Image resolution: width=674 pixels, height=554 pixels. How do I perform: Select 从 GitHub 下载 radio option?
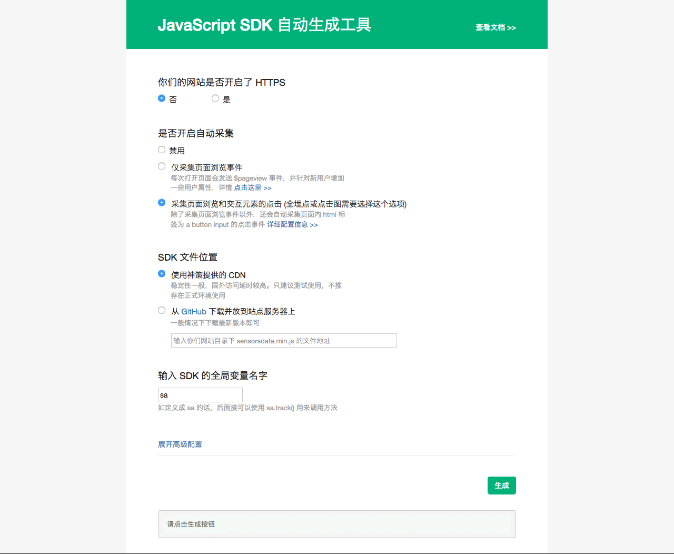162,310
